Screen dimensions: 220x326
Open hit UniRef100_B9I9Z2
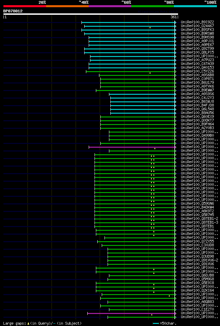198,22
